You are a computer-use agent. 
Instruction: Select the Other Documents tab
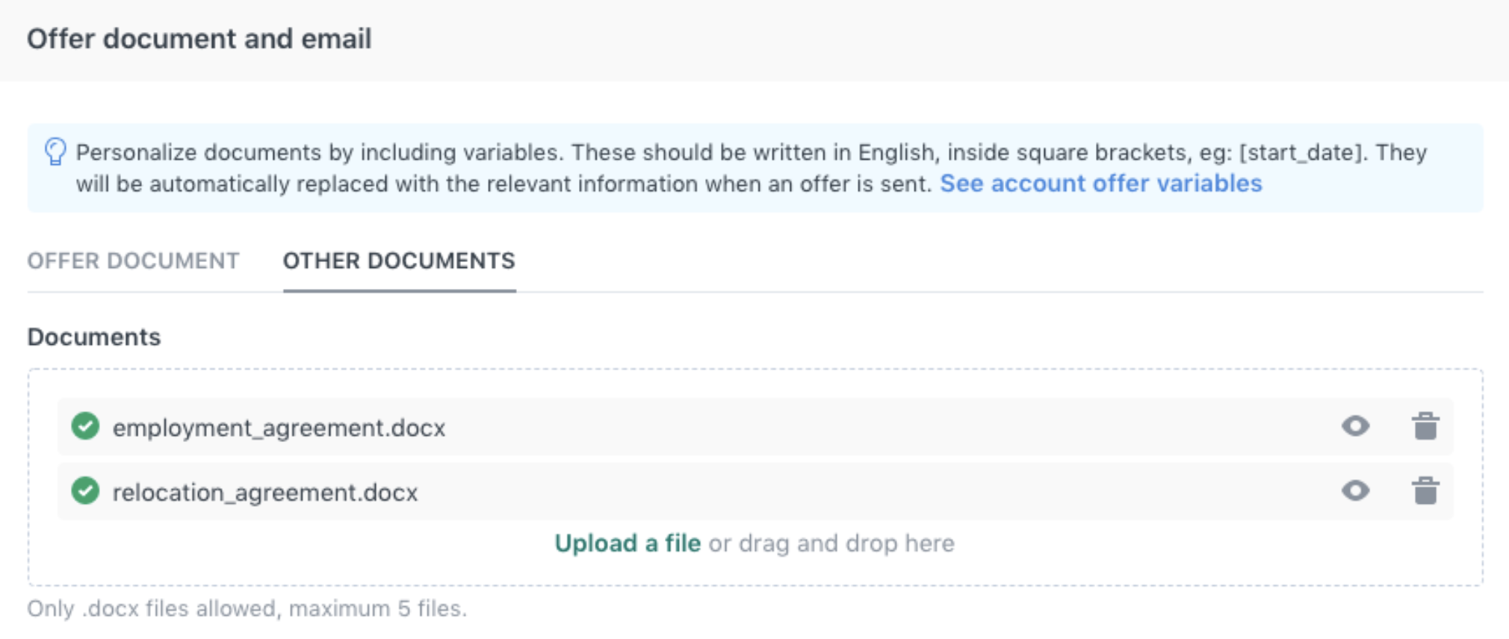(399, 261)
